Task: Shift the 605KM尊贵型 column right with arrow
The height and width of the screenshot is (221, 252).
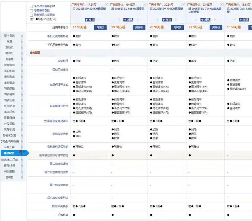Action: (138, 20)
